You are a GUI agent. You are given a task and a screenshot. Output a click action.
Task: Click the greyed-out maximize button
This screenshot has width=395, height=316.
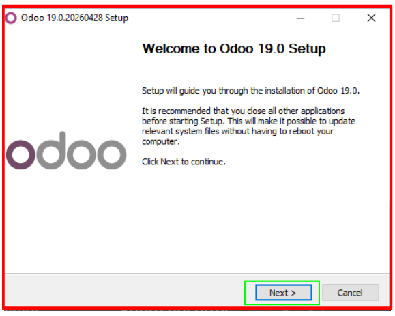(x=335, y=18)
